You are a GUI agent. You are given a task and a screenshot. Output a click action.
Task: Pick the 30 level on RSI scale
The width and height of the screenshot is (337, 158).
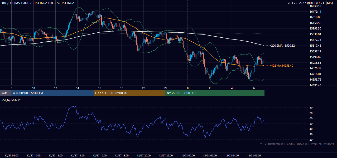point(311,134)
